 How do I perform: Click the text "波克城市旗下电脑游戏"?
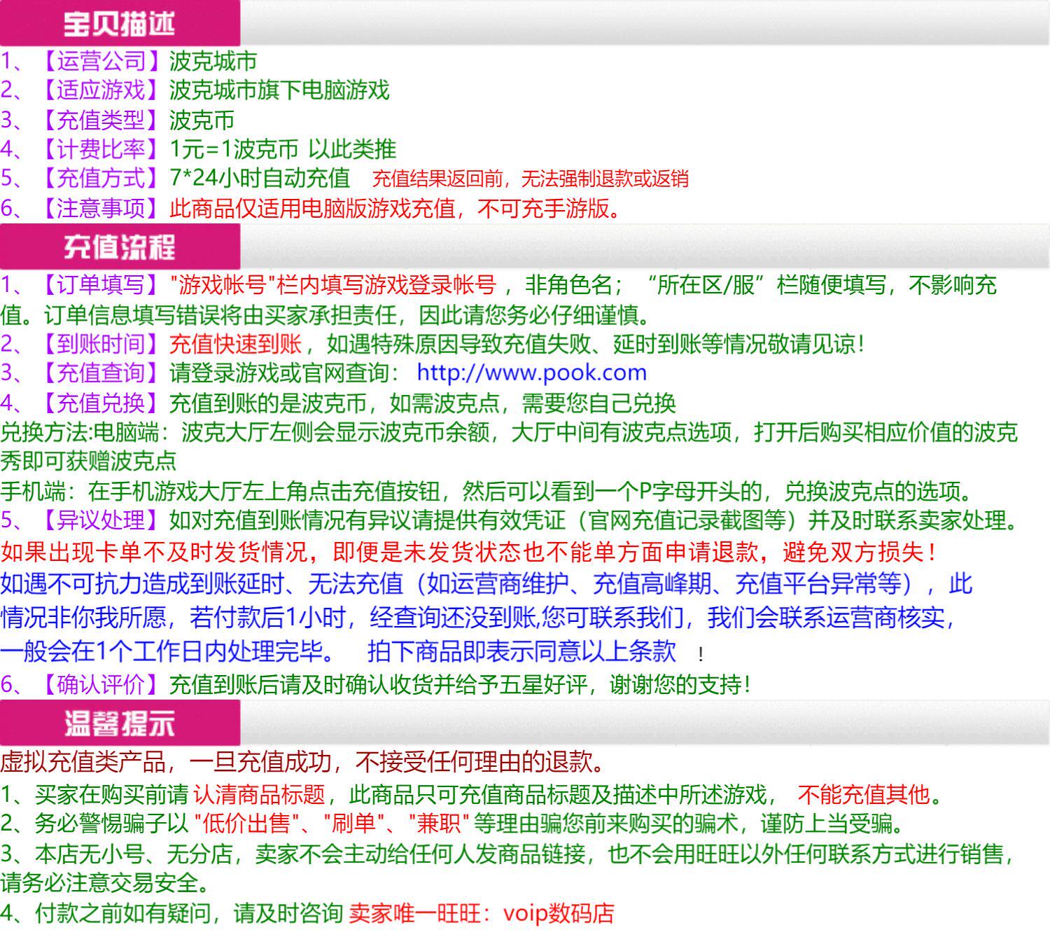tap(279, 90)
